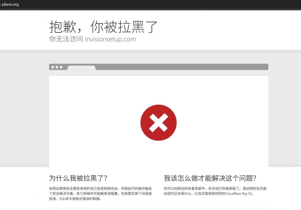Click the paragraph starting 你可以给网站所有者发邮件
Screen dimensions: 301x210
[215, 191]
